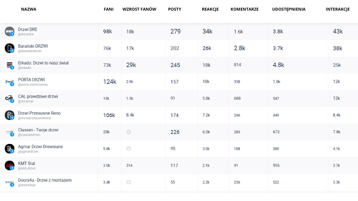
Task: Open Erkado: Drzwi to nasz świat link
Action: (x=43, y=63)
